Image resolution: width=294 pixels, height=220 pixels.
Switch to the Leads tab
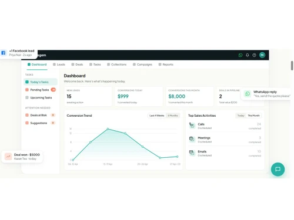(59, 65)
